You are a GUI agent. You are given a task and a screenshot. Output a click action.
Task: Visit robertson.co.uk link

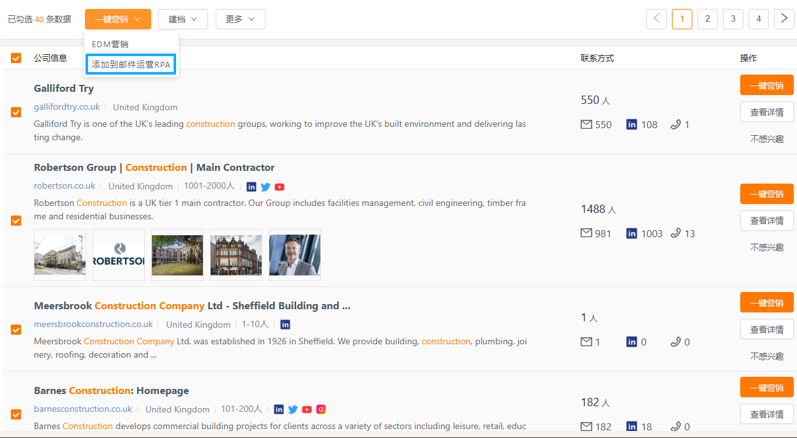[64, 186]
